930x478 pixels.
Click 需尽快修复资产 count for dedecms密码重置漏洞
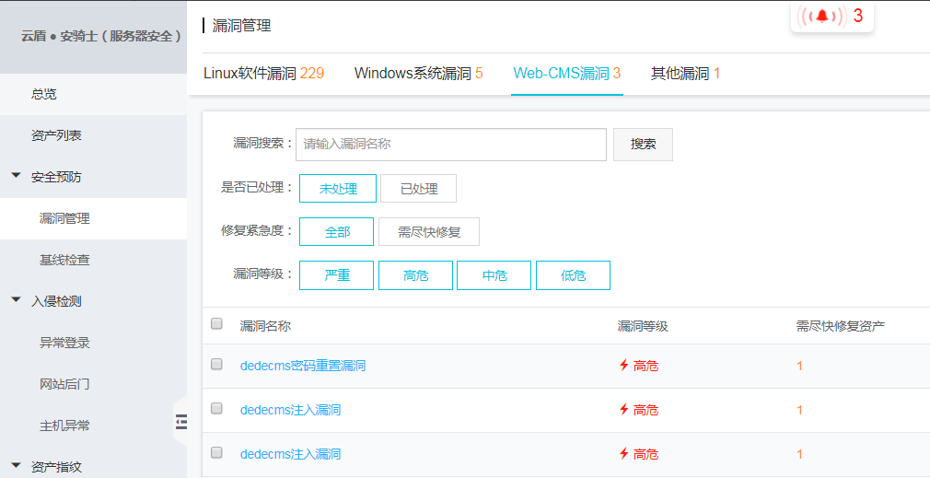click(x=799, y=366)
